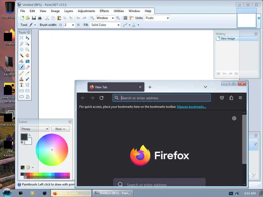Screen dimensions: 263x197
Task: Increase brush width with plus button
Action: point(78,25)
